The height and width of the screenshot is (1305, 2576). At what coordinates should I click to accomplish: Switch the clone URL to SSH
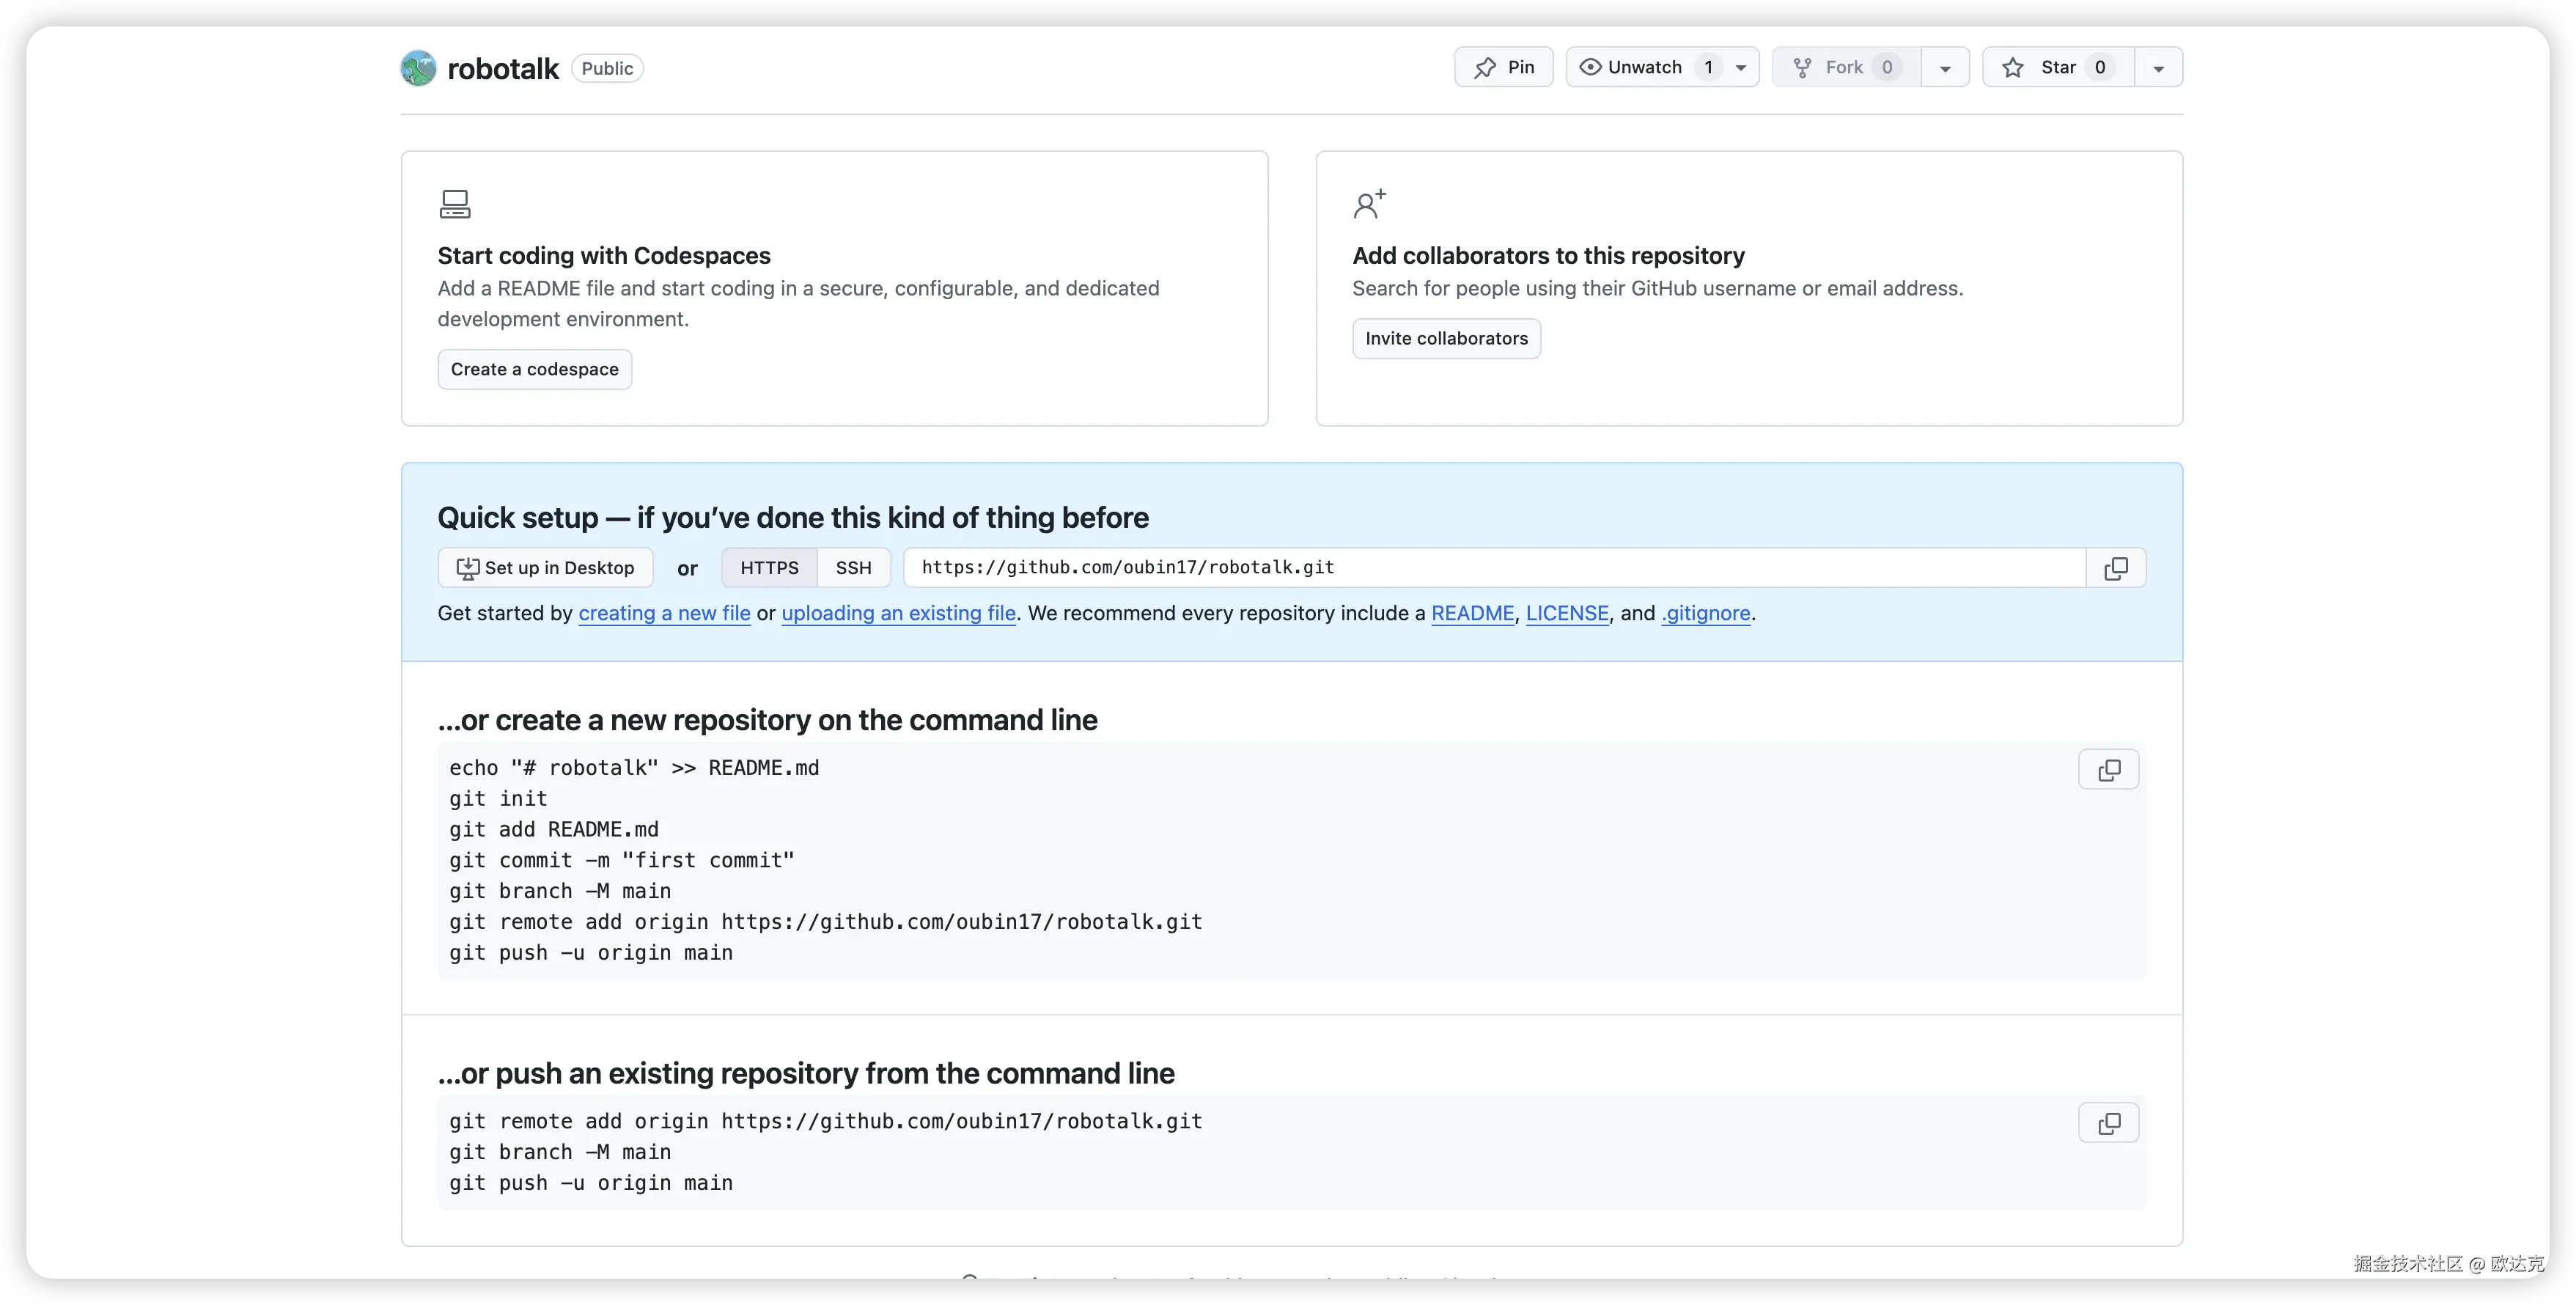point(853,568)
